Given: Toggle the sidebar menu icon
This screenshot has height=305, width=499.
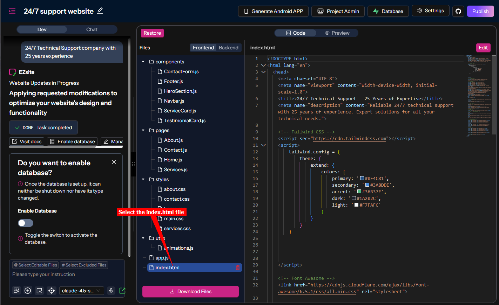Looking at the screenshot, I should pyautogui.click(x=12, y=11).
